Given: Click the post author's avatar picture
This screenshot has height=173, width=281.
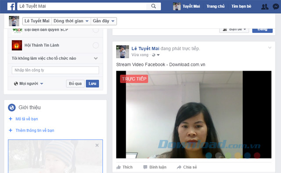Looking at the screenshot, I should tap(122, 52).
